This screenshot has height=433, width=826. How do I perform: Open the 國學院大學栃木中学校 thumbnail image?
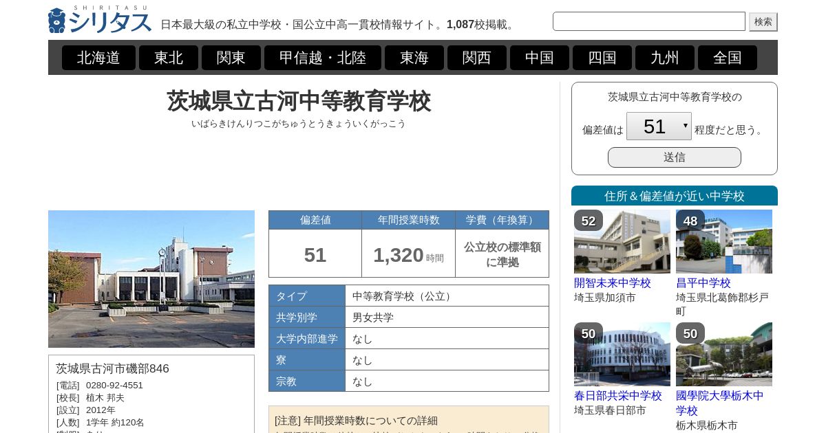click(724, 354)
